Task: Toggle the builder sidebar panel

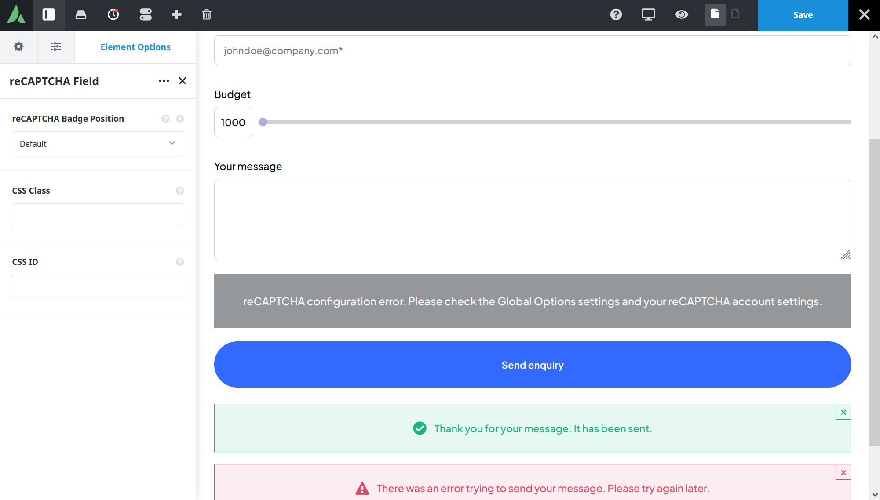Action: pyautogui.click(x=48, y=14)
